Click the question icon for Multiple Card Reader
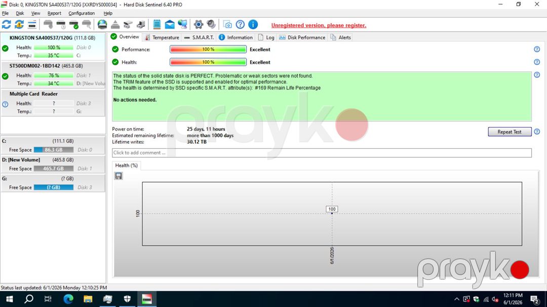 5,104
